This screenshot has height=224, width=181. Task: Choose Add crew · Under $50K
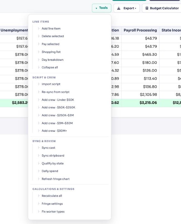(58, 100)
